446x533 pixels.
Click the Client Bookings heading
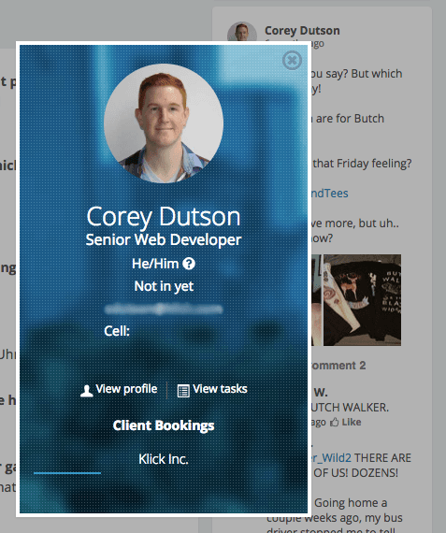click(x=164, y=425)
